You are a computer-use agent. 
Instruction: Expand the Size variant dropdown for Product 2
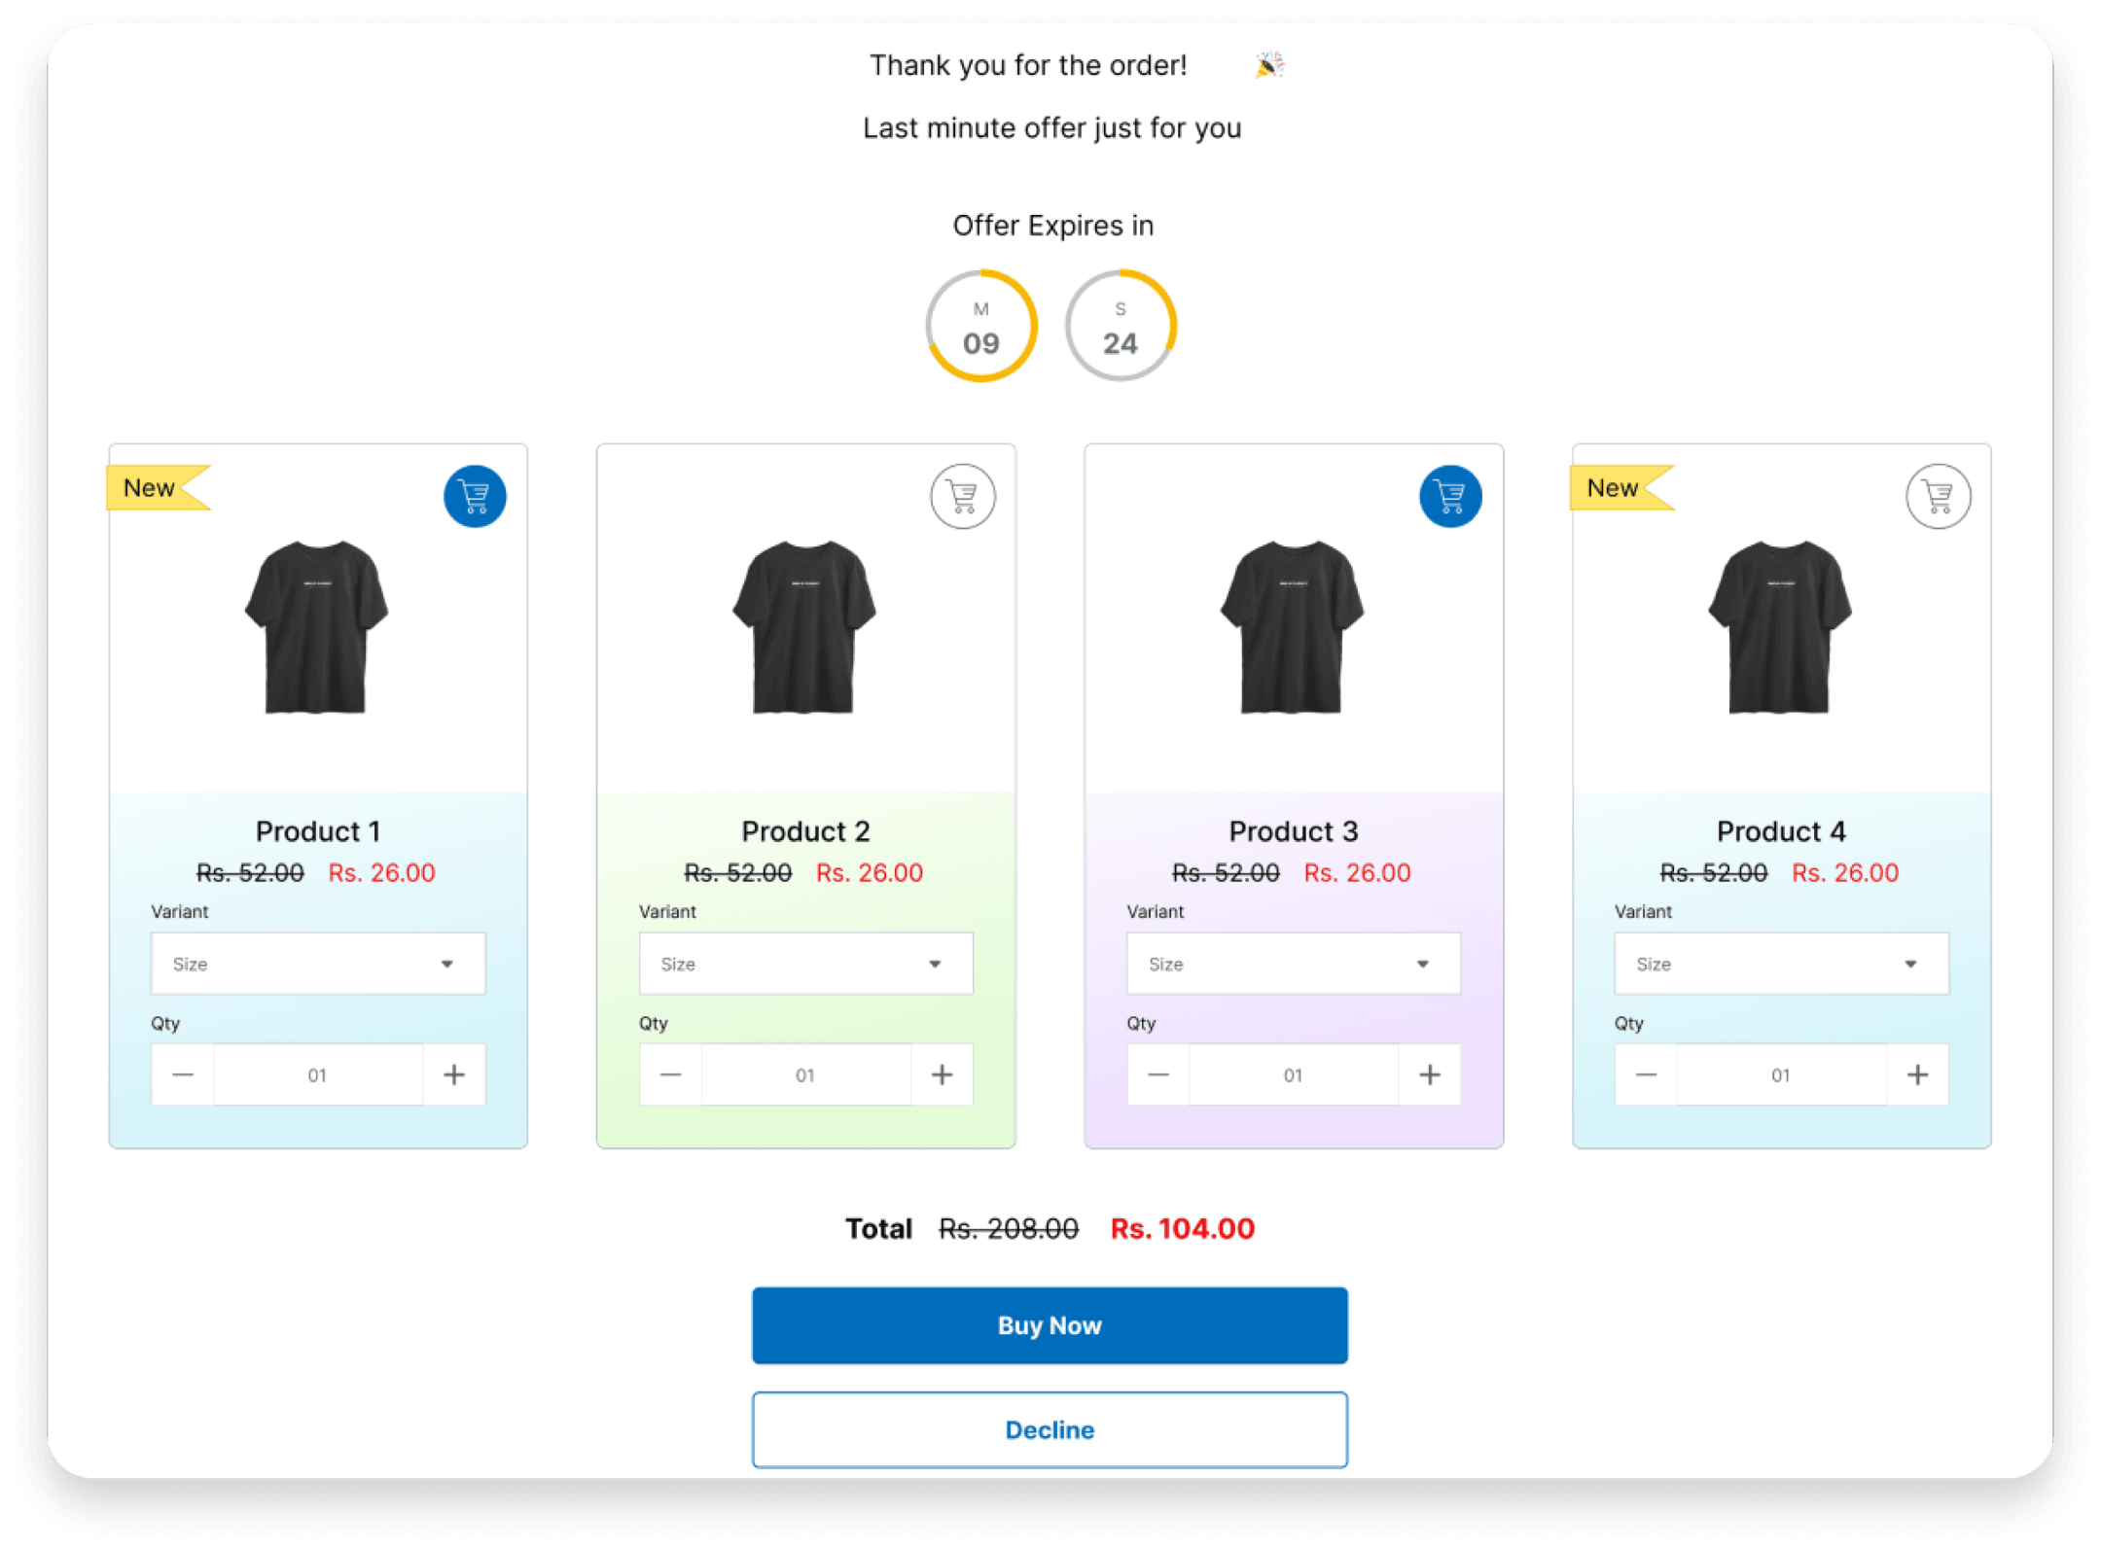[x=805, y=966]
